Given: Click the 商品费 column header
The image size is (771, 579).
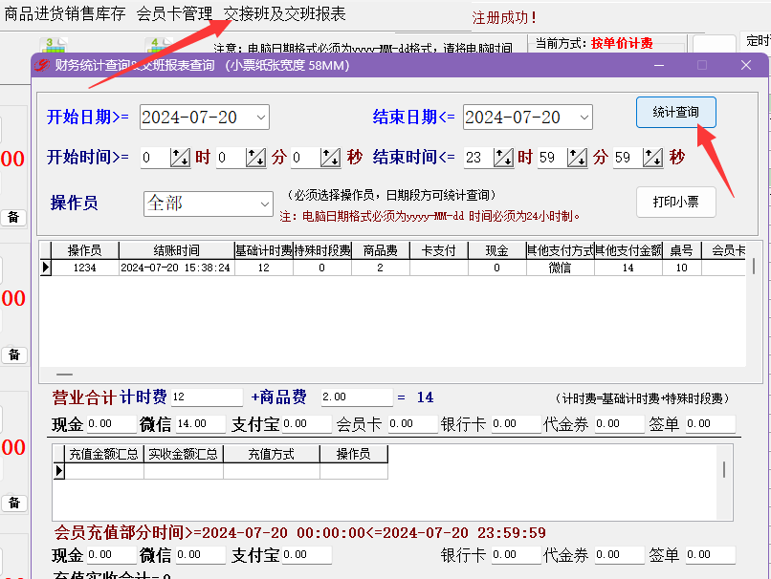Looking at the screenshot, I should [381, 250].
